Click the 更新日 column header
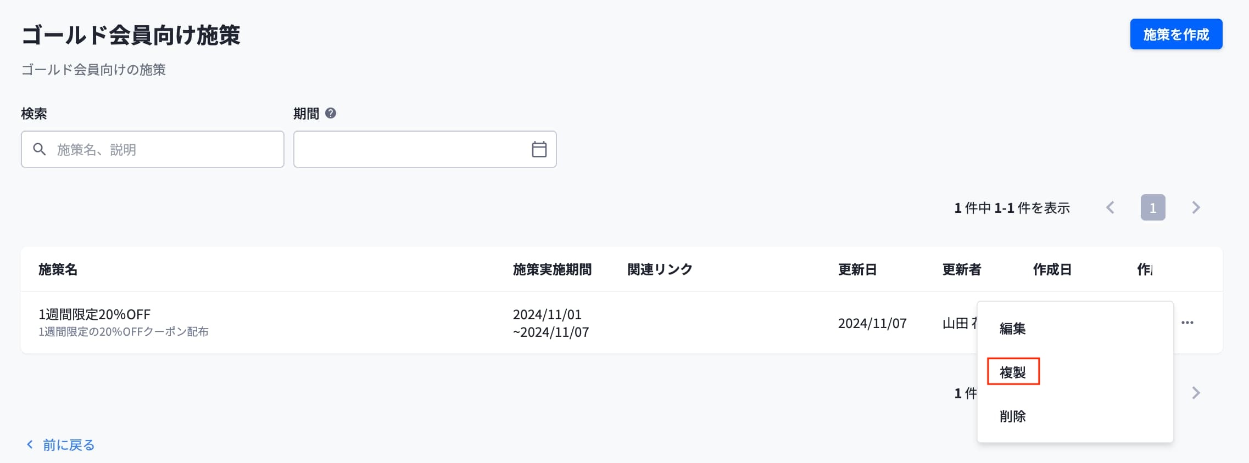Viewport: 1249px width, 463px height. click(857, 269)
